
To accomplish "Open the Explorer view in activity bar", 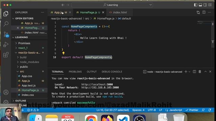I will (6, 13).
